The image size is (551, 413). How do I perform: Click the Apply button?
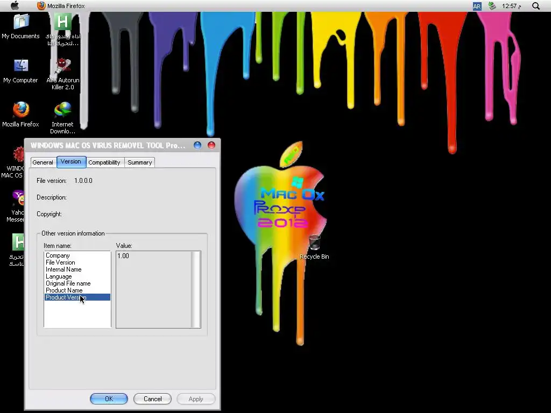tap(196, 399)
